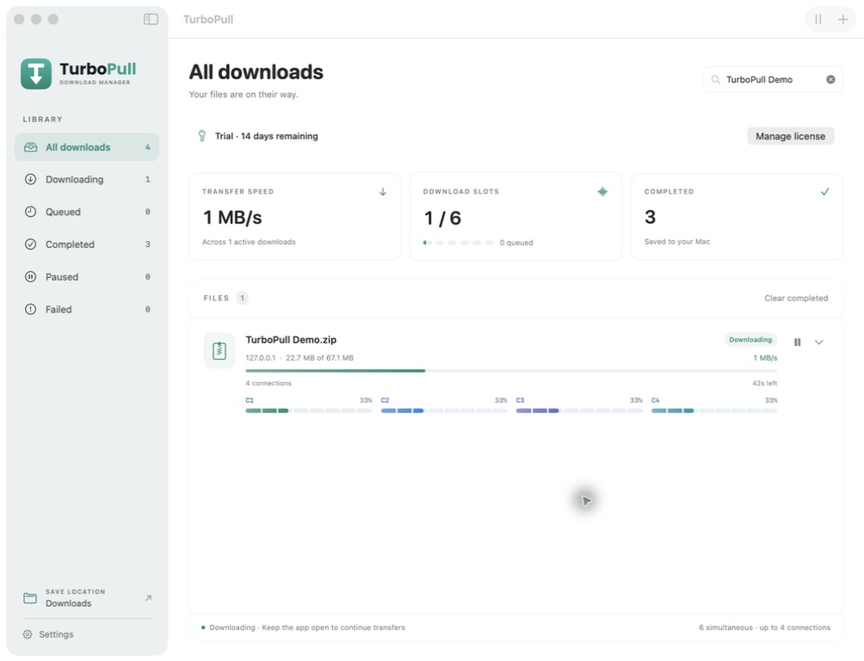Click 22.7 MB of 67.1 MB text

[x=319, y=358]
